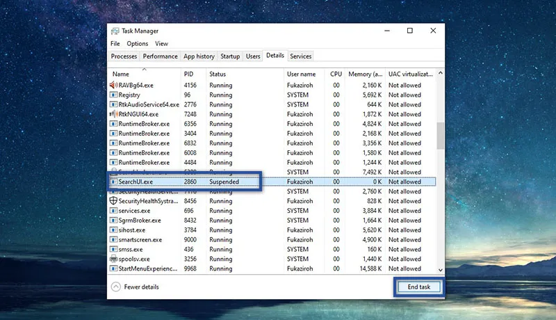The height and width of the screenshot is (320, 556).
Task: Click the 7,492 K memory value
Action: click(x=372, y=172)
